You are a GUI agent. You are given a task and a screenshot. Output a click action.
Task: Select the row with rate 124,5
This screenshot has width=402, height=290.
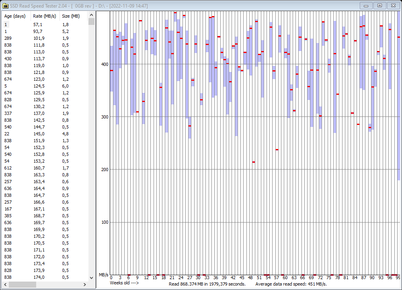tap(45, 86)
